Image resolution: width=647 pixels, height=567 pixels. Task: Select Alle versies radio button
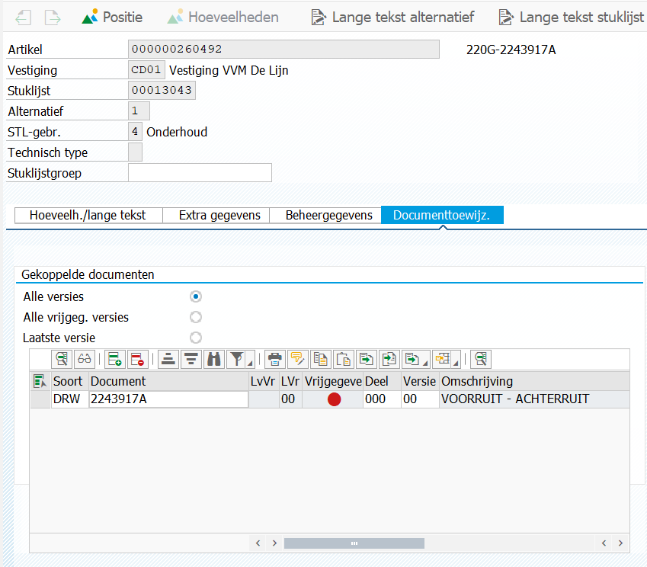click(x=196, y=296)
